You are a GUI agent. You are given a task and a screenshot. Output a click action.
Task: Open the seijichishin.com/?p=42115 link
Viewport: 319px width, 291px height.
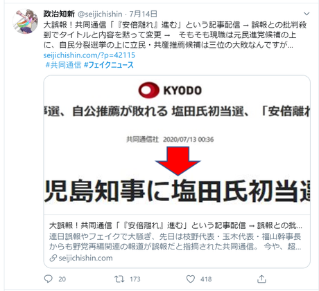pos(89,55)
